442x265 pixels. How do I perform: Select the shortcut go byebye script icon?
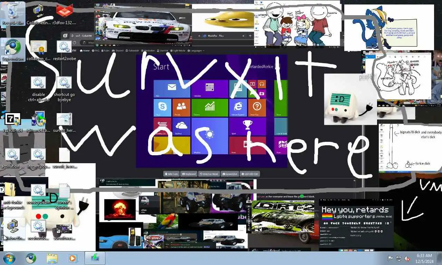click(64, 89)
